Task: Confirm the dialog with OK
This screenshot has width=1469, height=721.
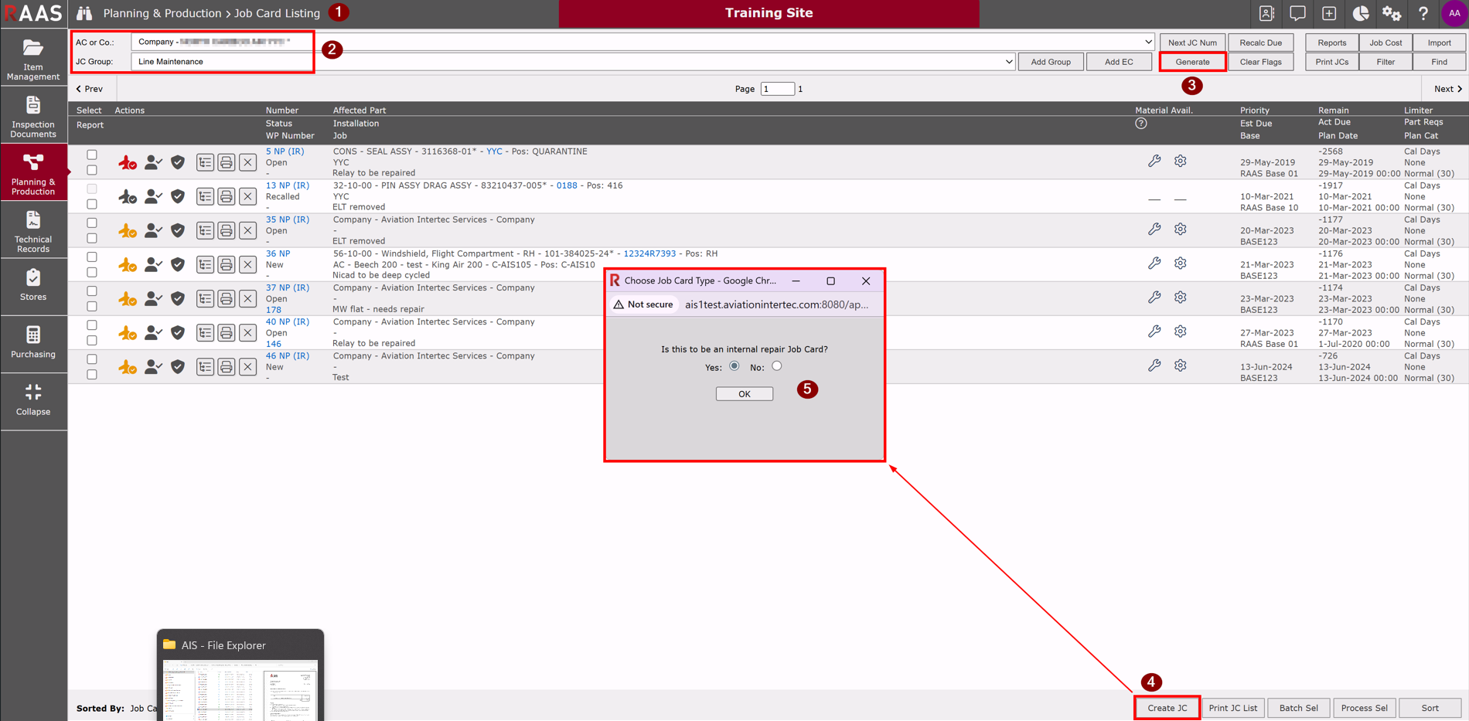Action: [745, 394]
